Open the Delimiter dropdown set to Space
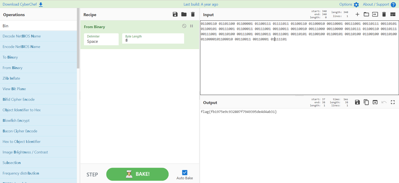The height and width of the screenshot is (183, 399). (x=101, y=39)
